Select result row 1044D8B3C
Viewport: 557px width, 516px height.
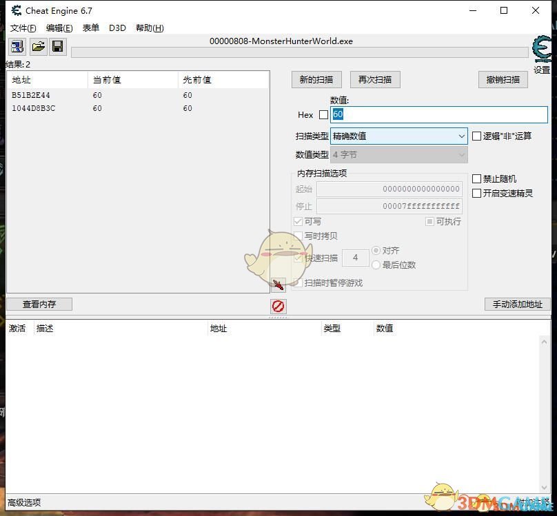138,108
